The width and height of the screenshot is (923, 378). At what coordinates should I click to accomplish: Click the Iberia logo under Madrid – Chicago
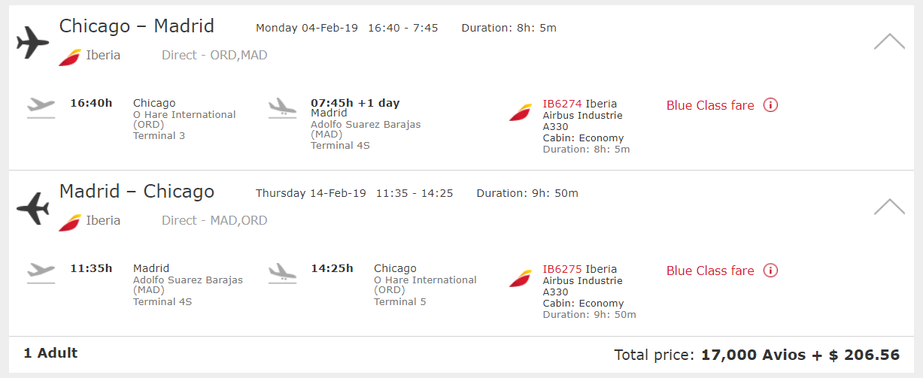[x=70, y=222]
